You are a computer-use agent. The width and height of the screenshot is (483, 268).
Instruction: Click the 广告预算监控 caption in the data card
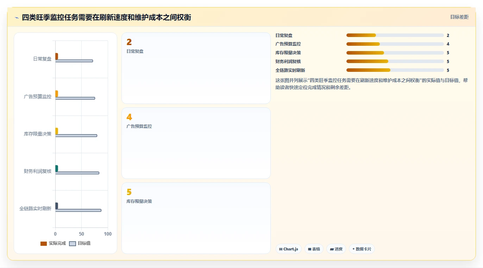point(139,126)
